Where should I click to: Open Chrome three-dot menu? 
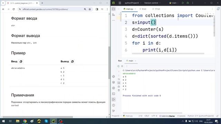click(x=107, y=9)
